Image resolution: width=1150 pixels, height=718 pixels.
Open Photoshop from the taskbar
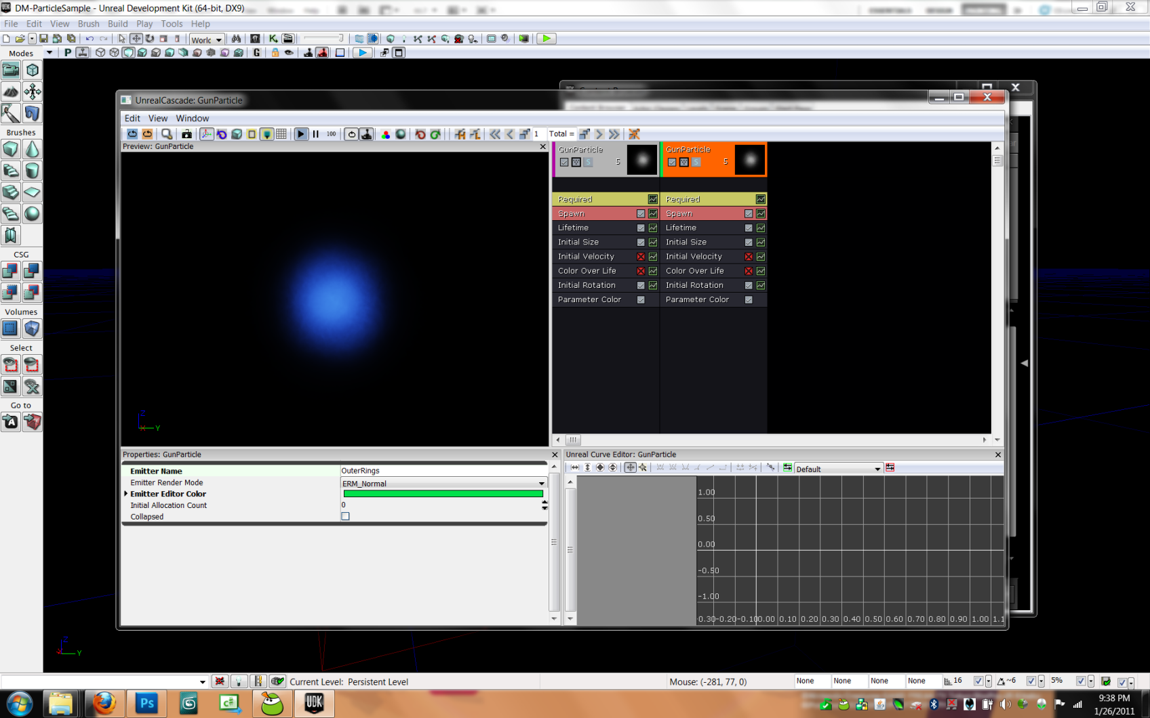146,704
